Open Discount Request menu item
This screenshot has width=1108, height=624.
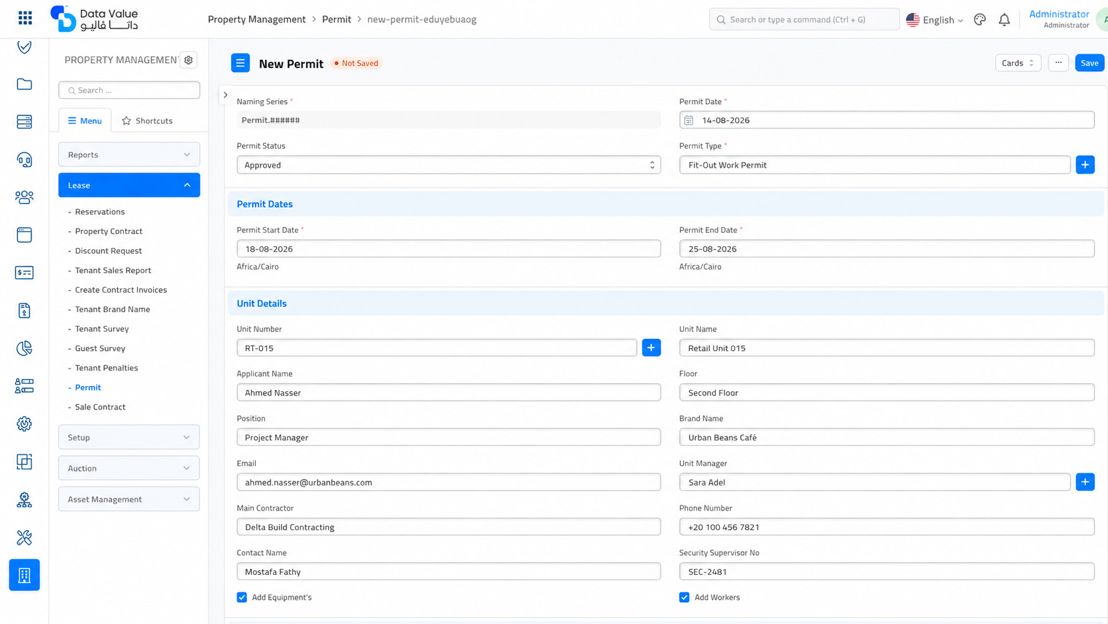tap(109, 251)
